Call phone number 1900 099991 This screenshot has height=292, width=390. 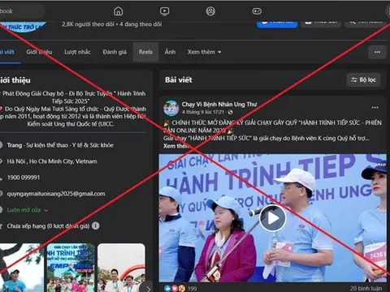click(x=24, y=178)
